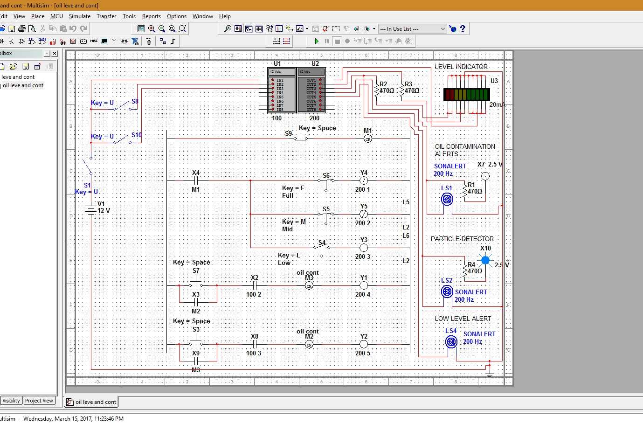Open the Transfer menu
This screenshot has height=423, width=643.
click(x=106, y=16)
